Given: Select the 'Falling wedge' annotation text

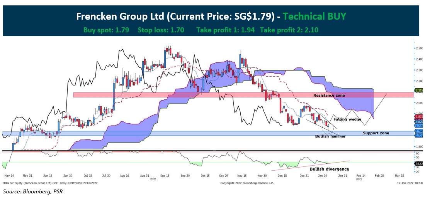Looking at the screenshot, I should pos(347,119).
